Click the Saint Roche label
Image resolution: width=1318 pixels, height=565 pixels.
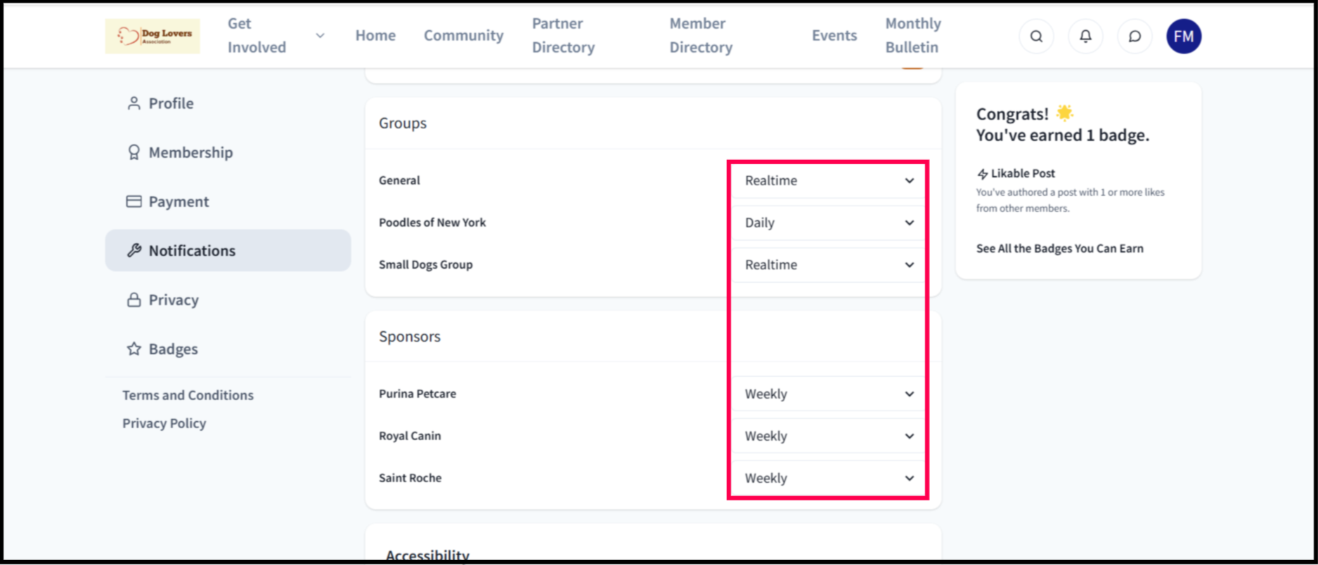pyautogui.click(x=411, y=478)
